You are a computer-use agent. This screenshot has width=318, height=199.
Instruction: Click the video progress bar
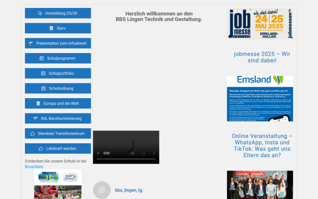[x=126, y=159]
